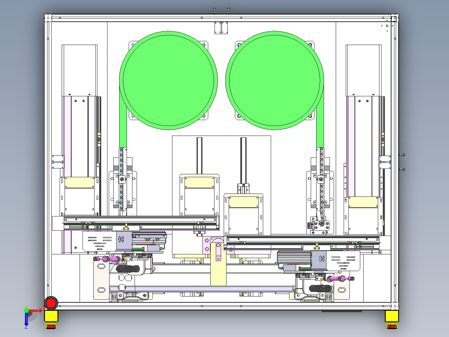Viewport: 449px width, 337px height.
Task: Select the left yellow leveling foot block
Action: 51,316
